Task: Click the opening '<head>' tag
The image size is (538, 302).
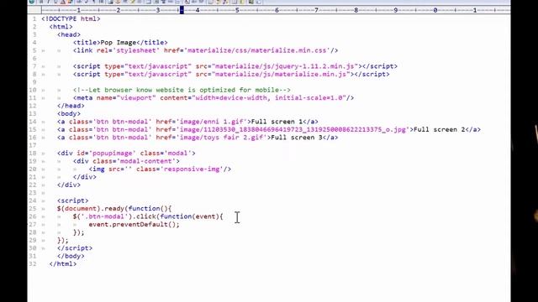Action: point(69,34)
